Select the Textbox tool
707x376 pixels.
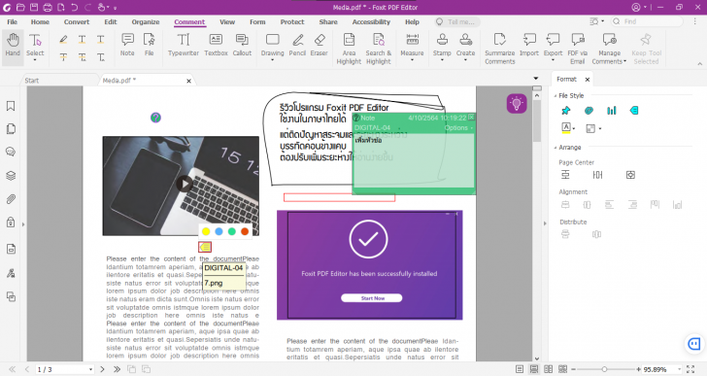[x=216, y=46]
